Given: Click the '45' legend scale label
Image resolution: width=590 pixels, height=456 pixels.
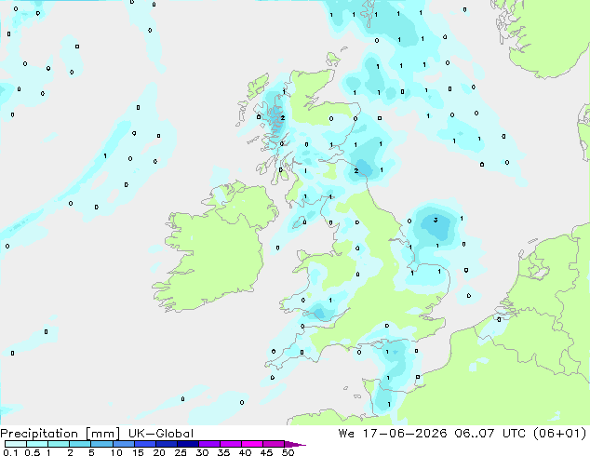Looking at the screenshot, I should [x=266, y=452].
